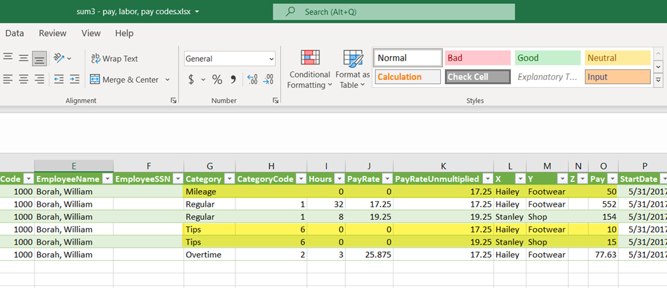Select the Pay cell showing 552

[x=603, y=204]
